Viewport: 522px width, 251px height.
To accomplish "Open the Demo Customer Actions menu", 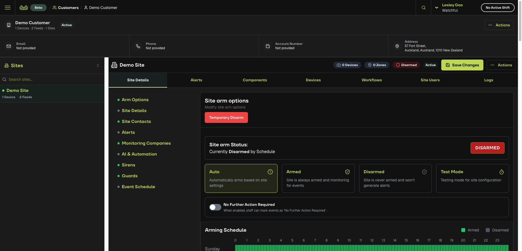I will [499, 25].
